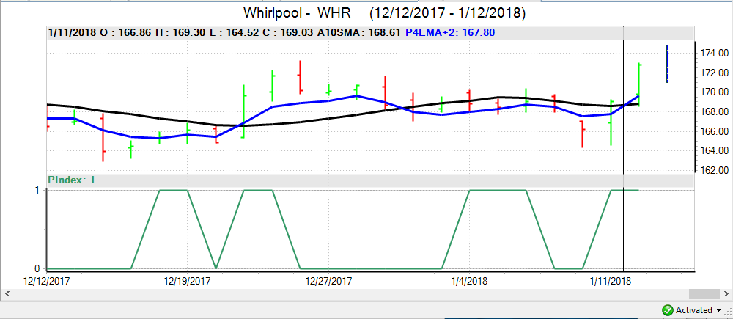This screenshot has width=733, height=319.
Task: Click the 12/12/2017 date axis label
Action: (47, 281)
